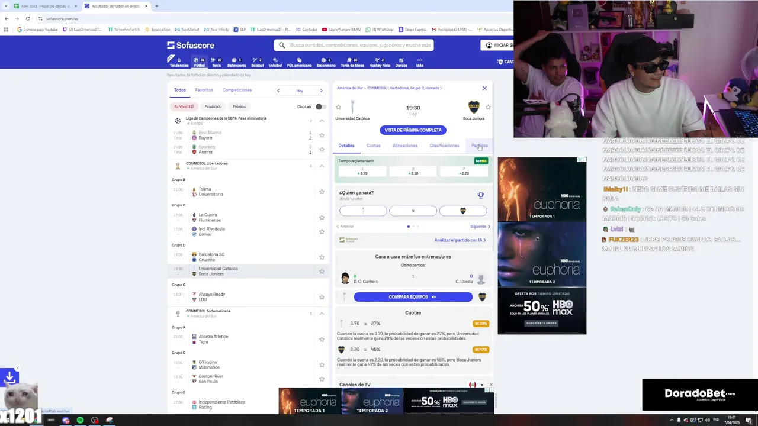The width and height of the screenshot is (758, 426).
Task: Select the Béisbol sport icon
Action: pyautogui.click(x=258, y=62)
